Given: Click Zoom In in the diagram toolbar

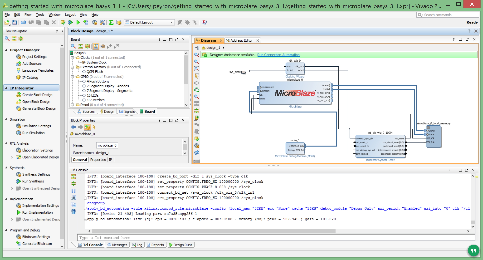Looking at the screenshot, I should coord(197,55).
